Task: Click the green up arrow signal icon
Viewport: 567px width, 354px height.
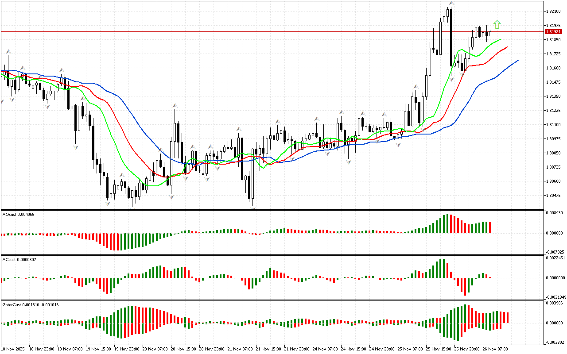Action: coord(497,25)
